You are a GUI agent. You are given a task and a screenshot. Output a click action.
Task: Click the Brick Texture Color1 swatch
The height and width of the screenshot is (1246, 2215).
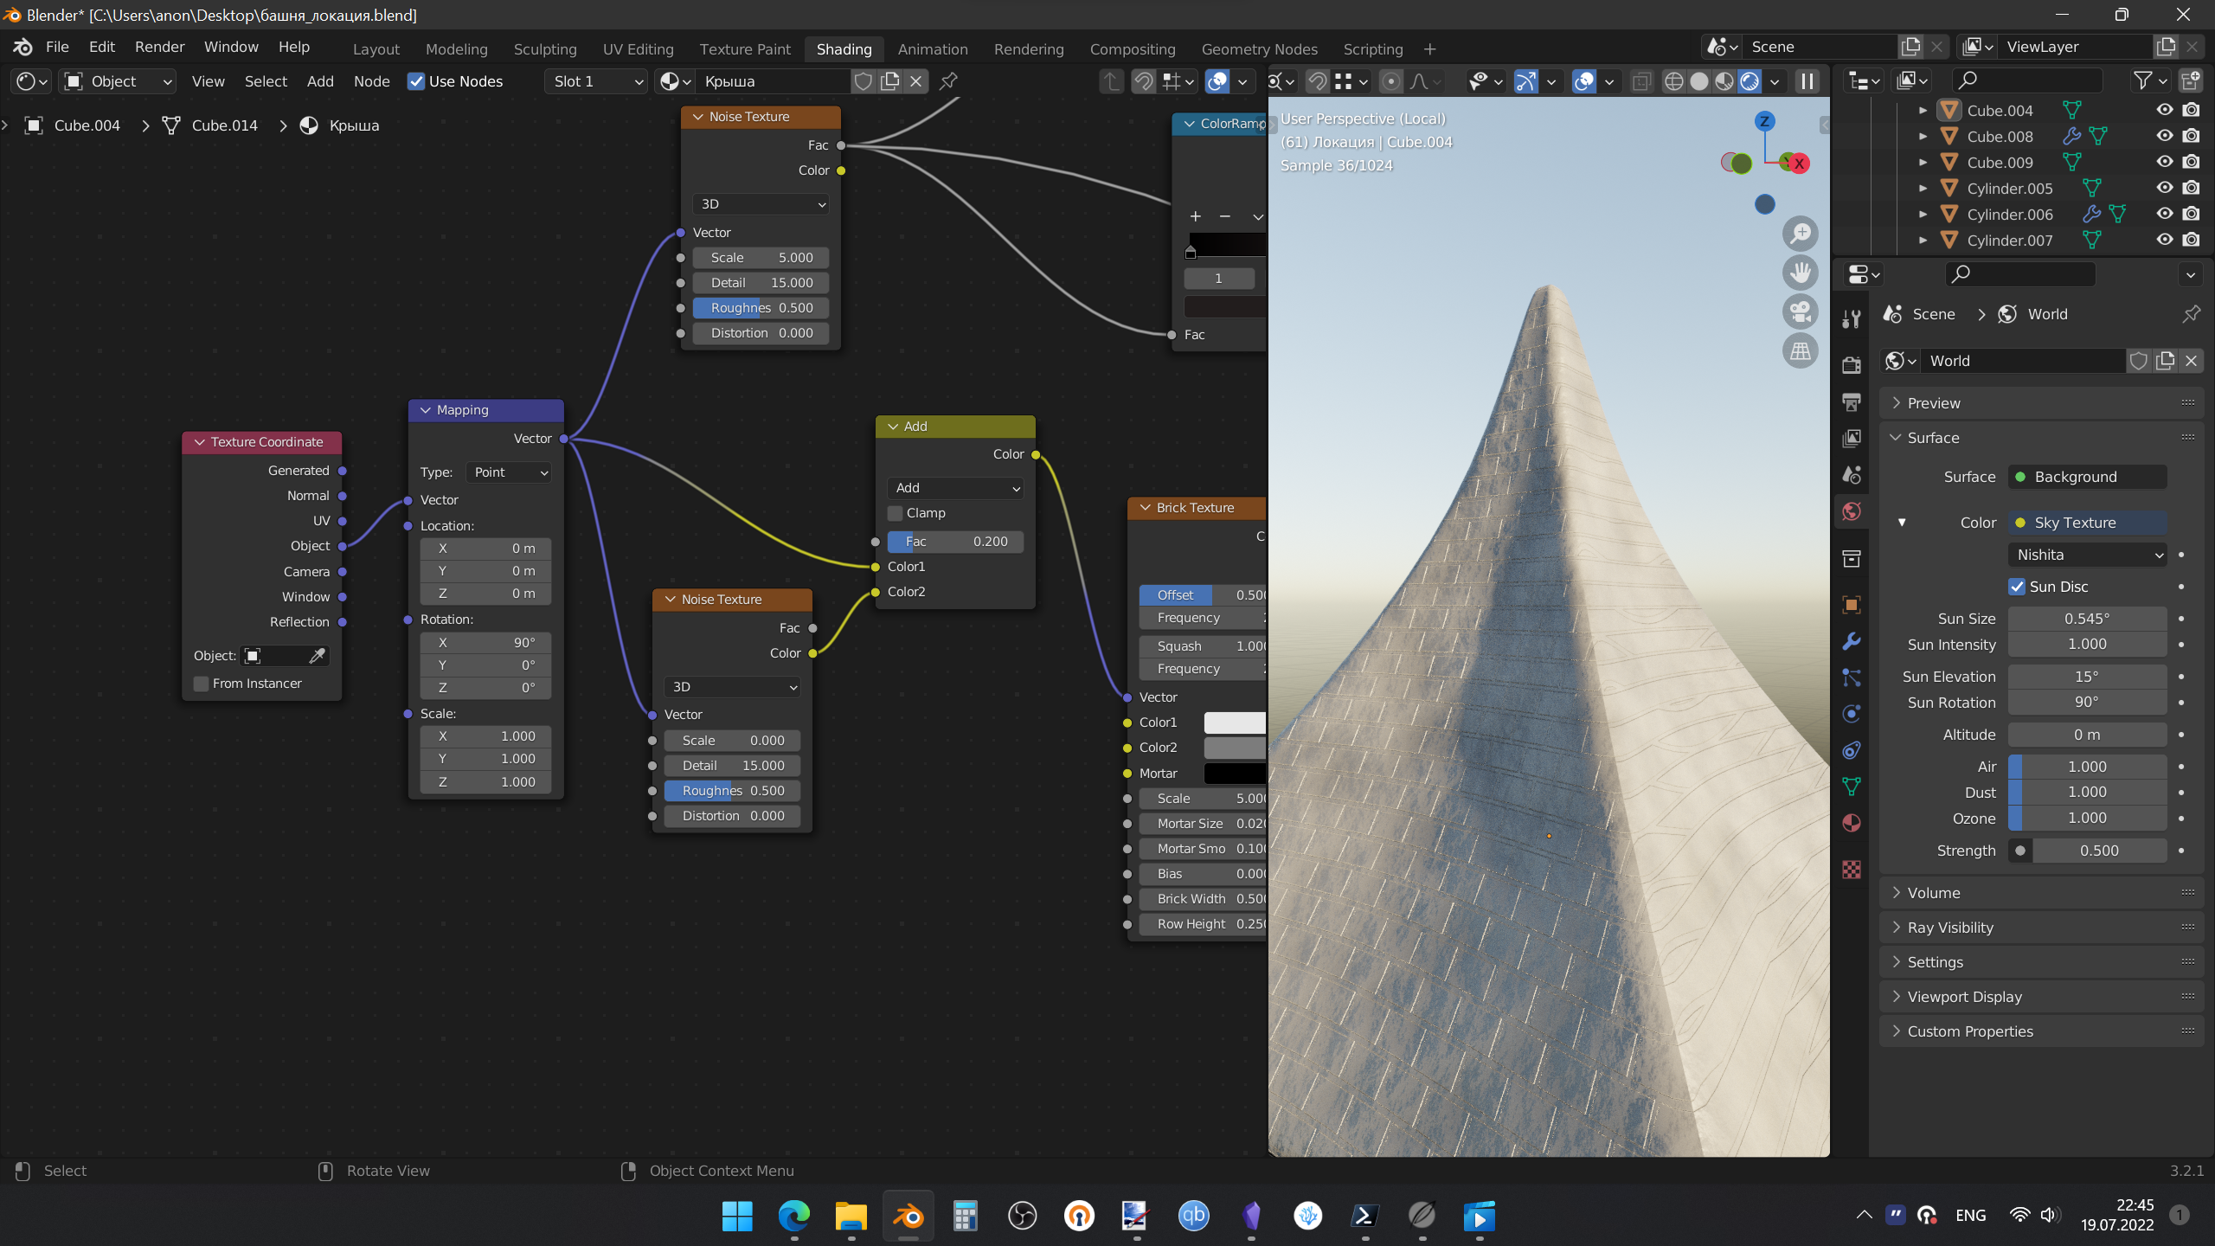[1235, 723]
